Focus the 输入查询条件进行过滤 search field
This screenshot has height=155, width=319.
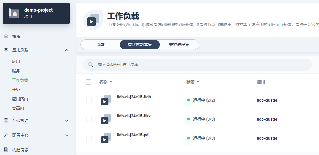pos(197,65)
